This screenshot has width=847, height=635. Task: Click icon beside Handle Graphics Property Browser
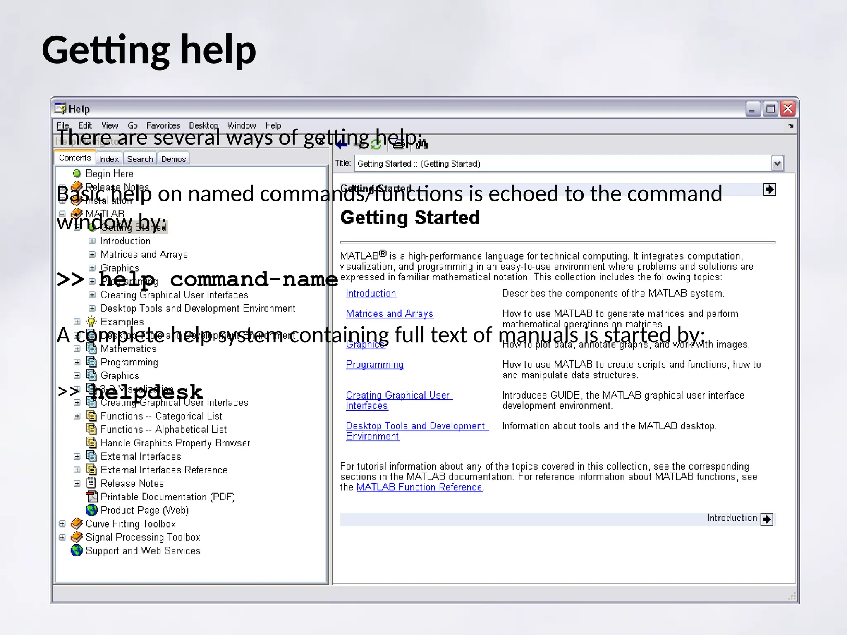tap(91, 442)
